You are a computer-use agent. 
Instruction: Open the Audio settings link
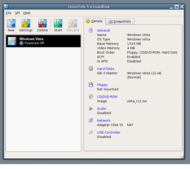point(102,108)
